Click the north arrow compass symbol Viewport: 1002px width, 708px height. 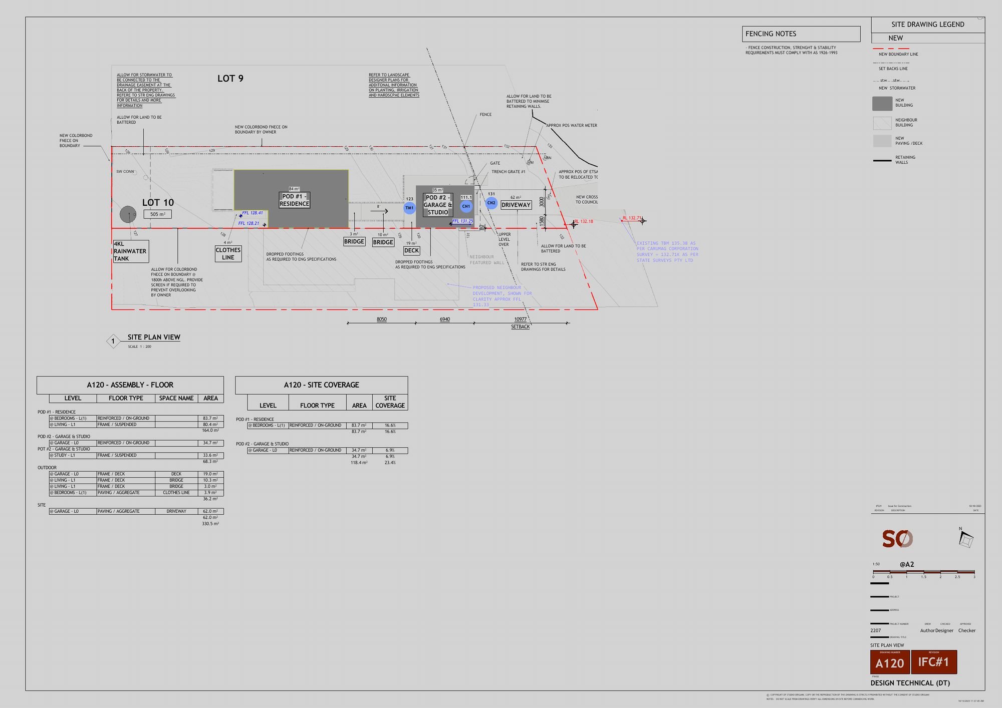pos(966,539)
